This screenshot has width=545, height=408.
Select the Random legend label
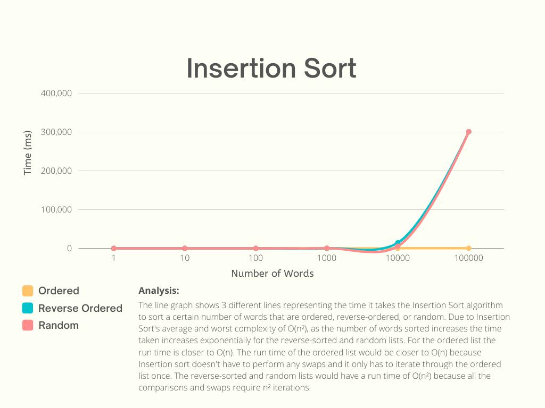pyautogui.click(x=59, y=326)
